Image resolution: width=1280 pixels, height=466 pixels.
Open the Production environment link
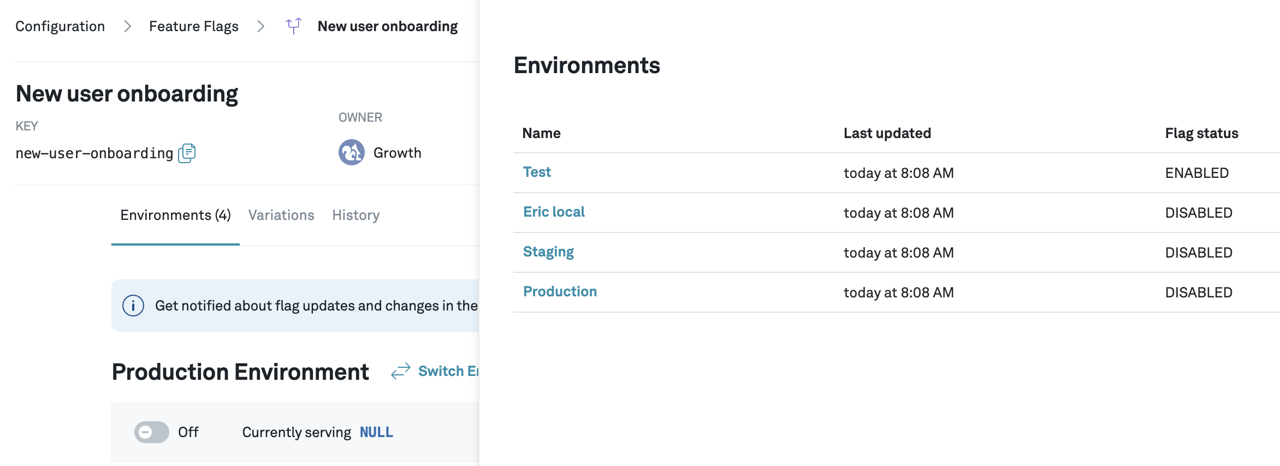(x=560, y=291)
